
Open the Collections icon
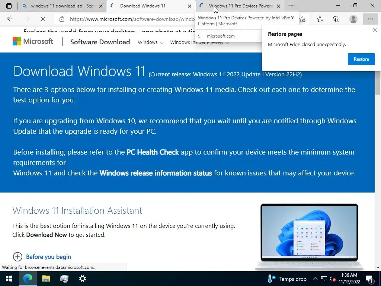[336, 19]
